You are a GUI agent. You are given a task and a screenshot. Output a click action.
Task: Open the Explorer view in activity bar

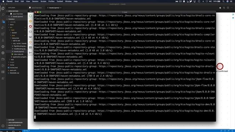3,8
